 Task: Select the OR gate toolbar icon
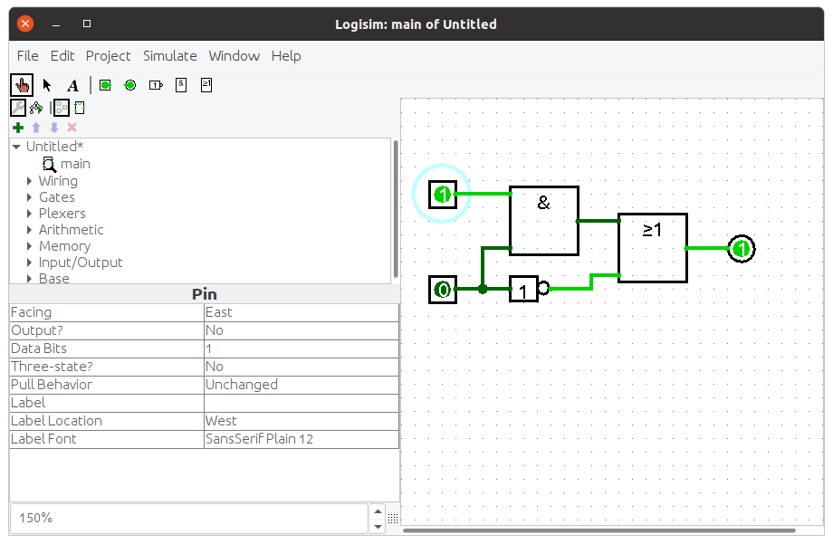click(206, 85)
